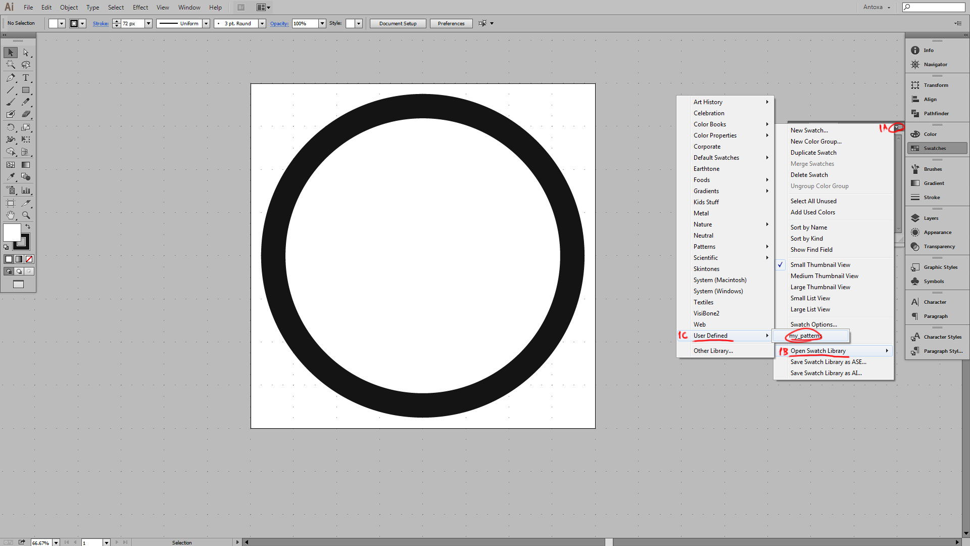Open the opacity percentage dropdown

[x=322, y=24]
